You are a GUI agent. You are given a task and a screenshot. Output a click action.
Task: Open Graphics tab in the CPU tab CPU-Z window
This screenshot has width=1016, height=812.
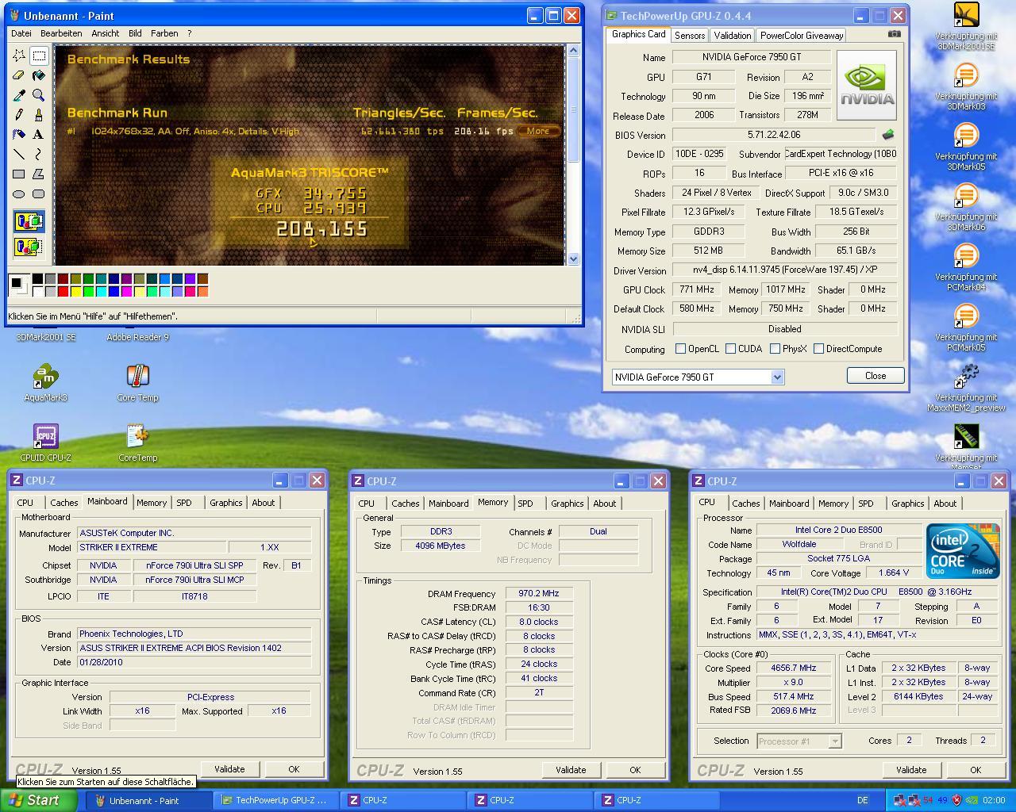[x=907, y=504]
